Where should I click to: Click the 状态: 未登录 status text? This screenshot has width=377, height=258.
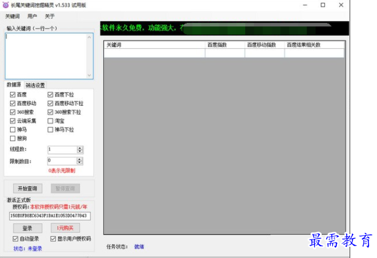28,248
